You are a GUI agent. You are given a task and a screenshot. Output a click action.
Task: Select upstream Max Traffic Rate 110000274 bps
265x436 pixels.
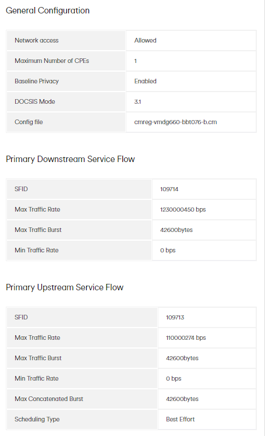tap(186, 337)
